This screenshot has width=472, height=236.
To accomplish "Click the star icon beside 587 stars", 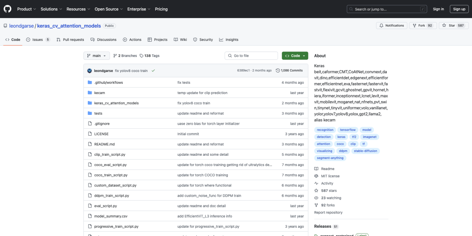I will [x=316, y=191].
